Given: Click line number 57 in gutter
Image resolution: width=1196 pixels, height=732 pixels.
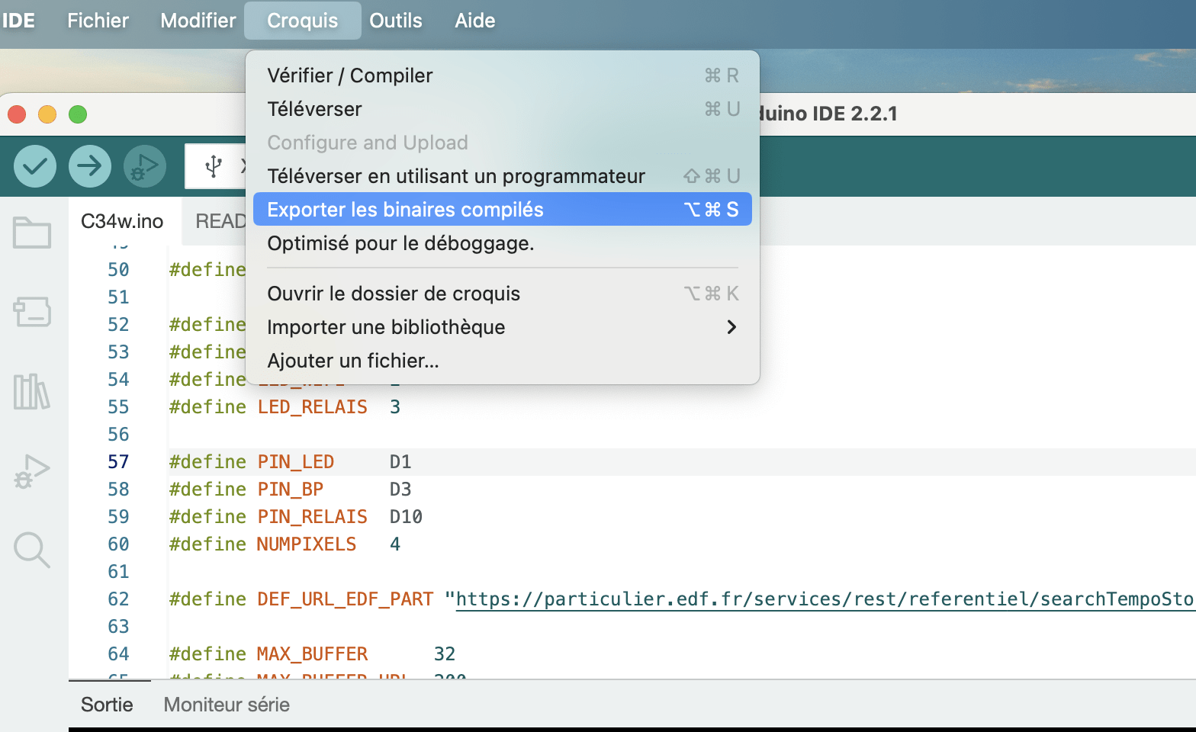Looking at the screenshot, I should click(118, 462).
